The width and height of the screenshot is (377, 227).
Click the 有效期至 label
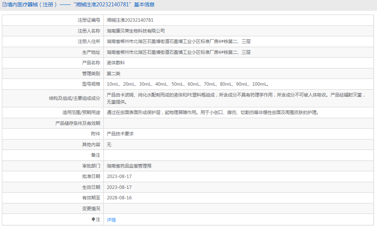(91, 198)
